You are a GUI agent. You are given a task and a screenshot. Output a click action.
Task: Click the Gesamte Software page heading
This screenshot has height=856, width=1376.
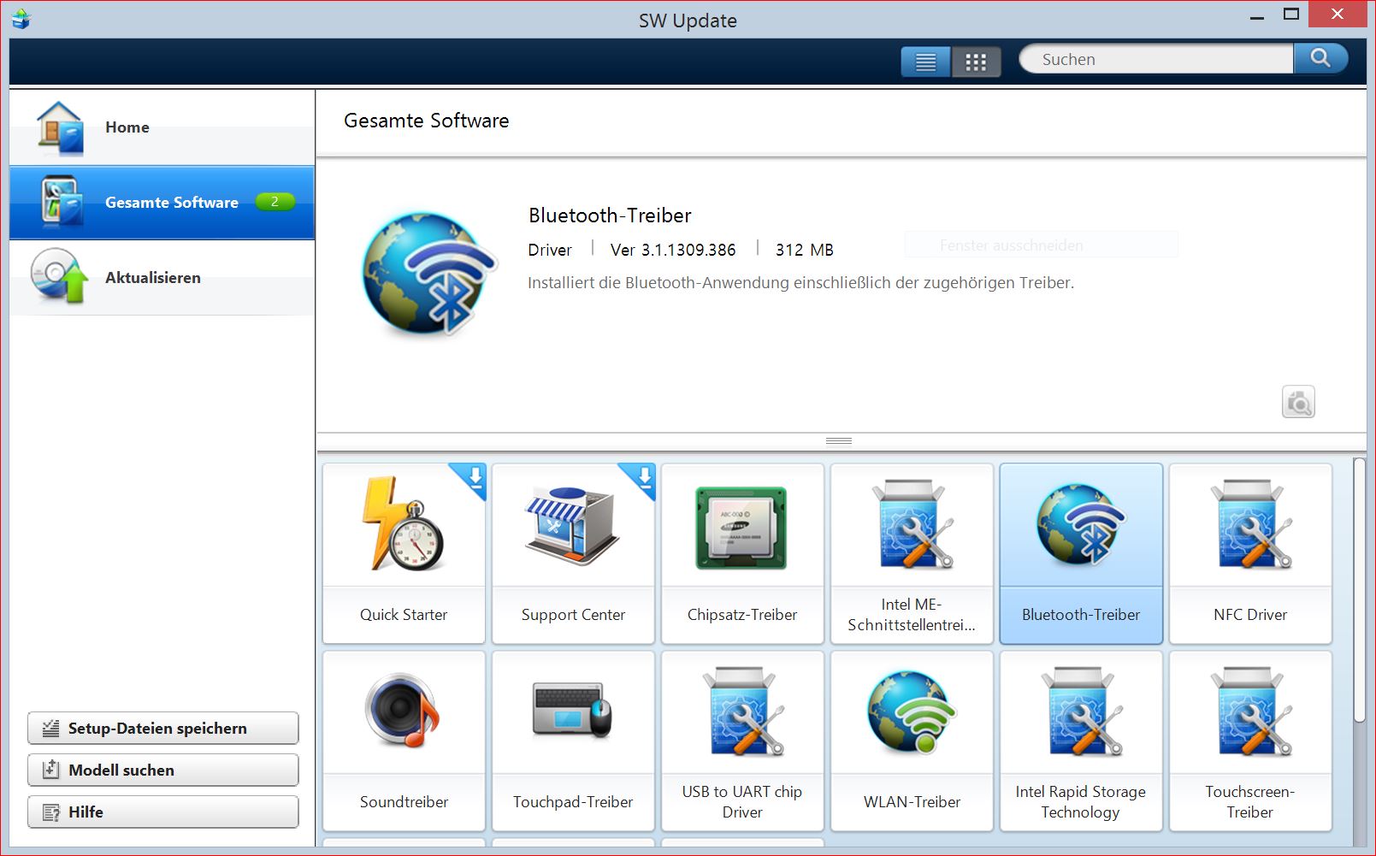point(426,121)
